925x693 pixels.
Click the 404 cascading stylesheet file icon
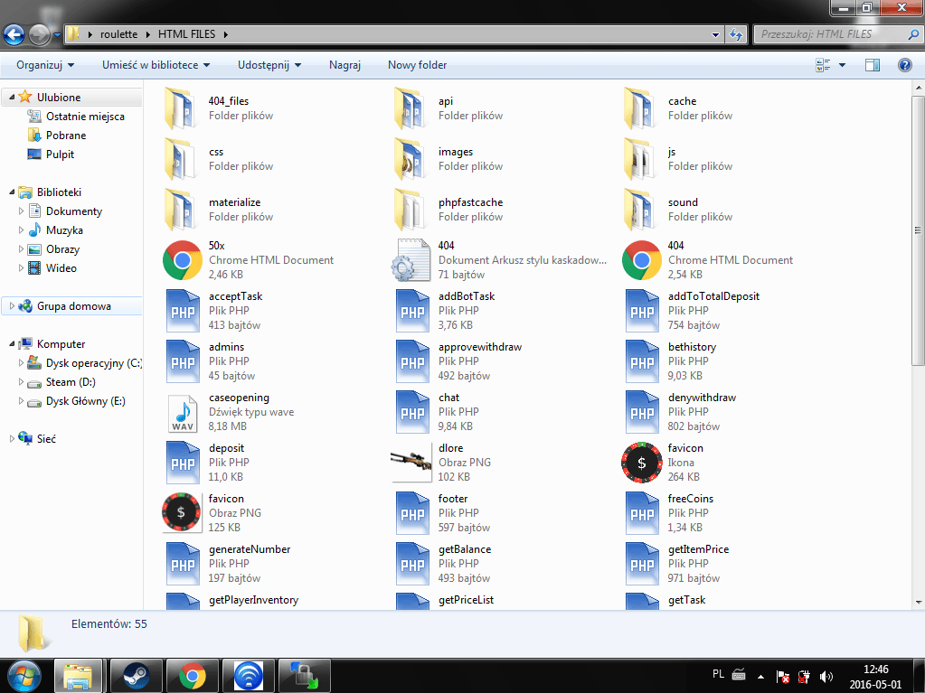pos(412,260)
